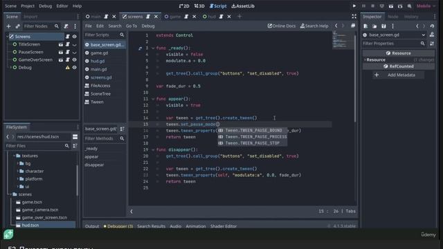This screenshot has height=249, width=443.
Task: Expand the textures folder in FileSystem
Action: tap(14, 156)
